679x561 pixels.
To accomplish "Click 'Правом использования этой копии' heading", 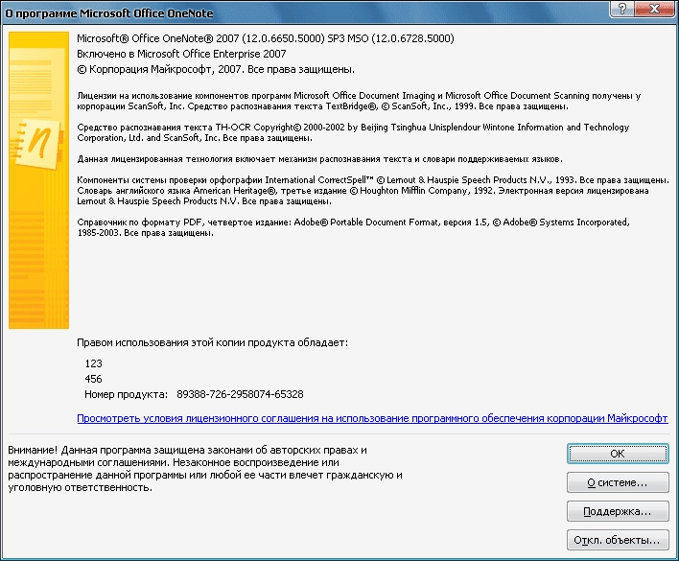I will [212, 343].
